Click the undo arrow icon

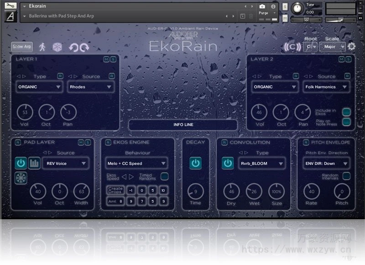(73, 47)
